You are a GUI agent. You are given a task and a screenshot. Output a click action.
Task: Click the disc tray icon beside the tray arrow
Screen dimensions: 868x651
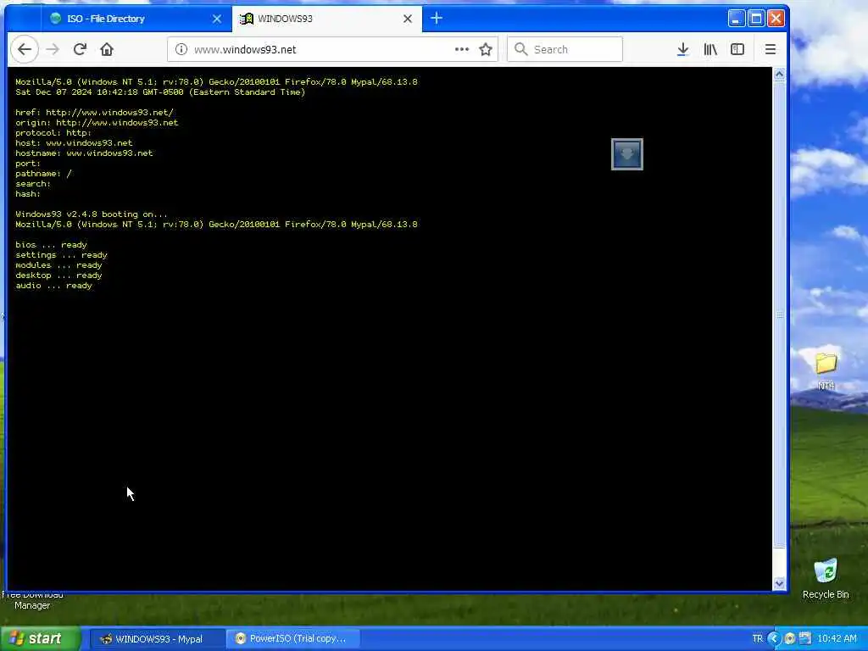[x=790, y=639]
